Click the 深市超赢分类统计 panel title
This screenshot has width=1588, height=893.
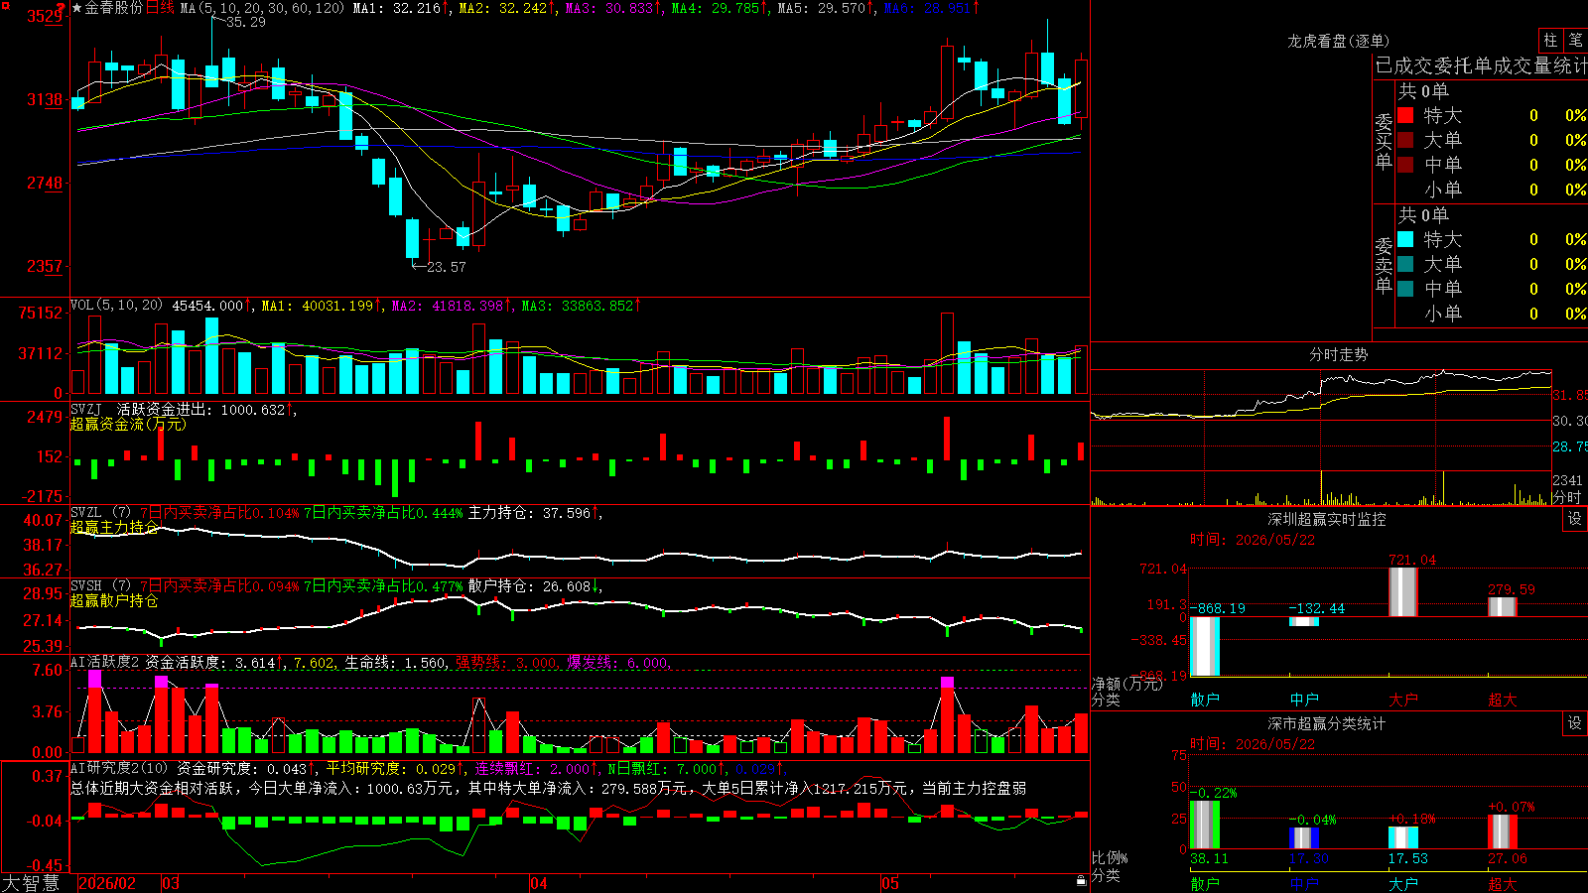click(x=1327, y=723)
